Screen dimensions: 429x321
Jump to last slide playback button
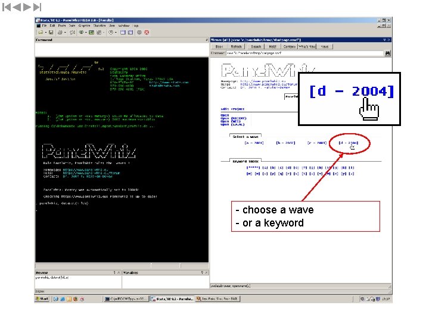pyautogui.click(x=37, y=7)
